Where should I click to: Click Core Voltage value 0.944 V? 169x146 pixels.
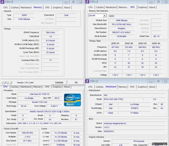tap(54, 106)
